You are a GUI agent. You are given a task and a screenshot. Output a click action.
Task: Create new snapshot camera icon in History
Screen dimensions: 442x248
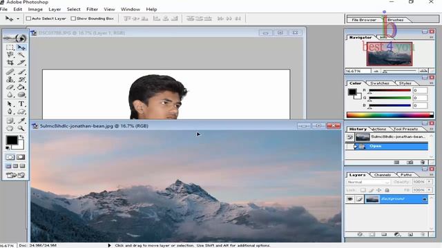click(410, 163)
